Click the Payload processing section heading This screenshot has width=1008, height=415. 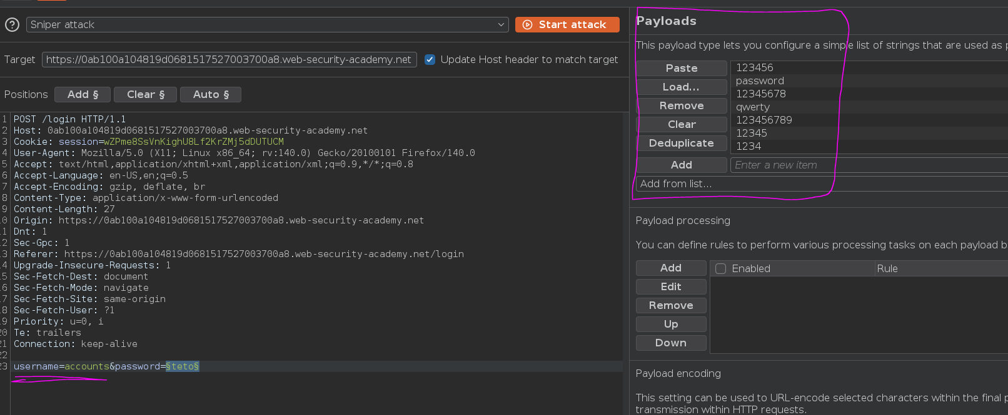coord(683,221)
